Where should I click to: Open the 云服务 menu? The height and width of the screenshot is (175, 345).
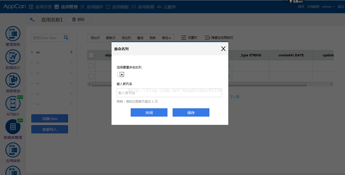(166, 7)
